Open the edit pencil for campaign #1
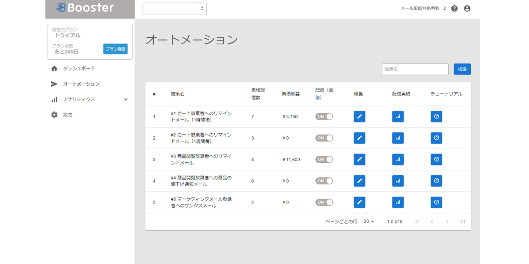The image size is (529, 264). (359, 116)
